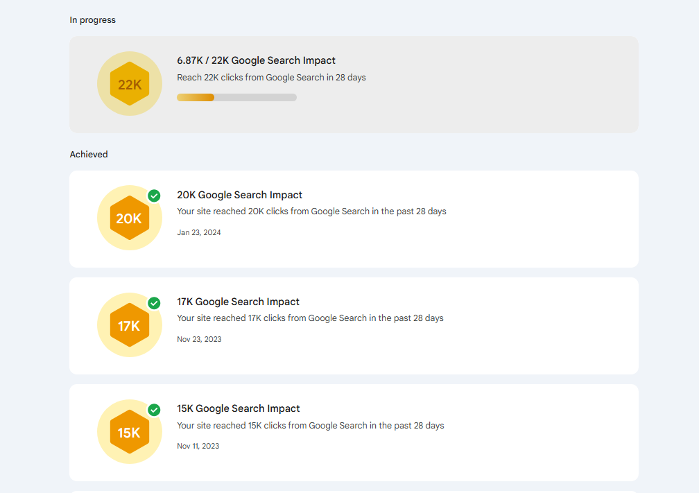The image size is (699, 493).
Task: Select the 15K achievement badge icon
Action: click(129, 431)
